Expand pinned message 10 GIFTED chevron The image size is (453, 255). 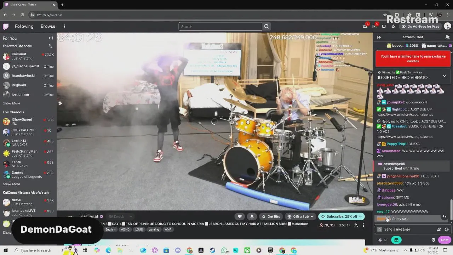coord(445,76)
